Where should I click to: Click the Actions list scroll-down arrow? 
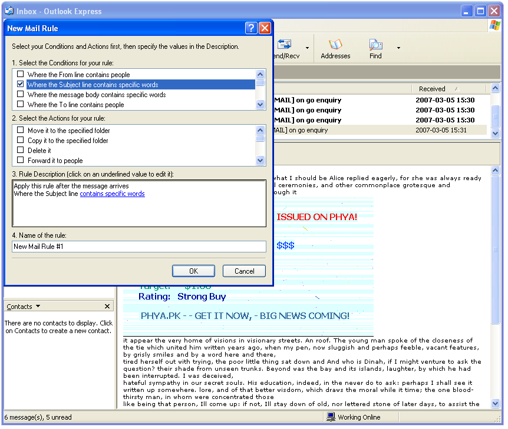(260, 160)
